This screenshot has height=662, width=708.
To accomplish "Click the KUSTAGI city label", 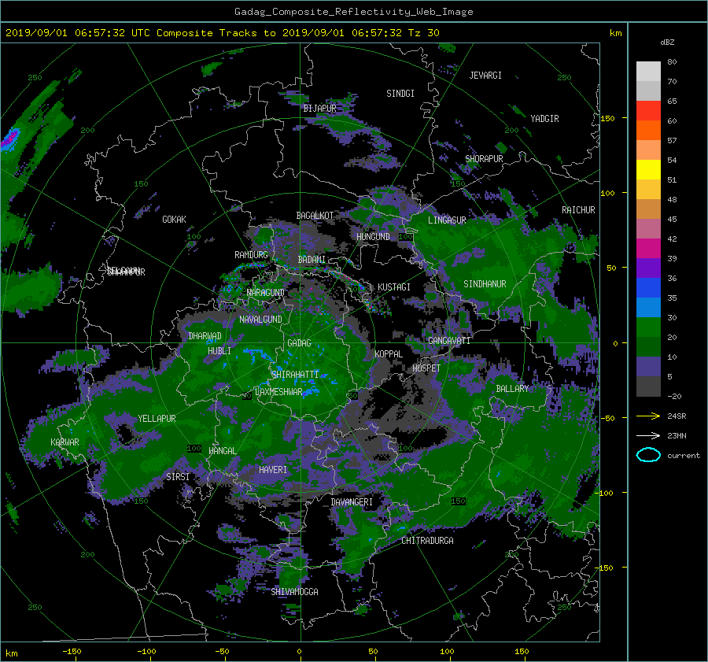I will [x=394, y=287].
